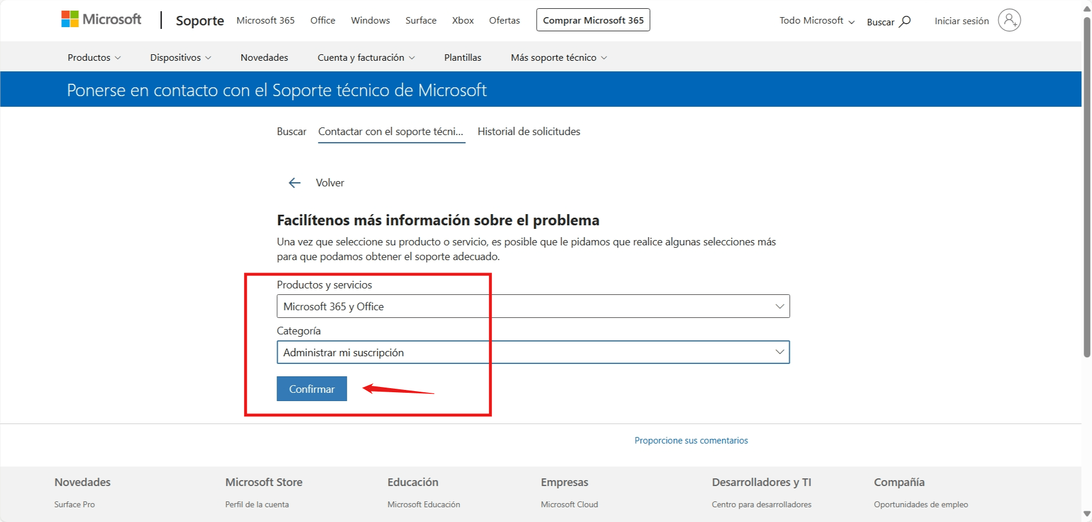Click Proporcione sus comentarios link
1092x522 pixels.
pyautogui.click(x=691, y=441)
